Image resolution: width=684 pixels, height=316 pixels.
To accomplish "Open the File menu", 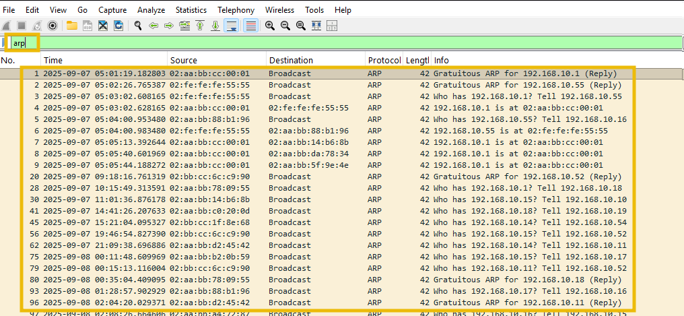I will (x=9, y=9).
